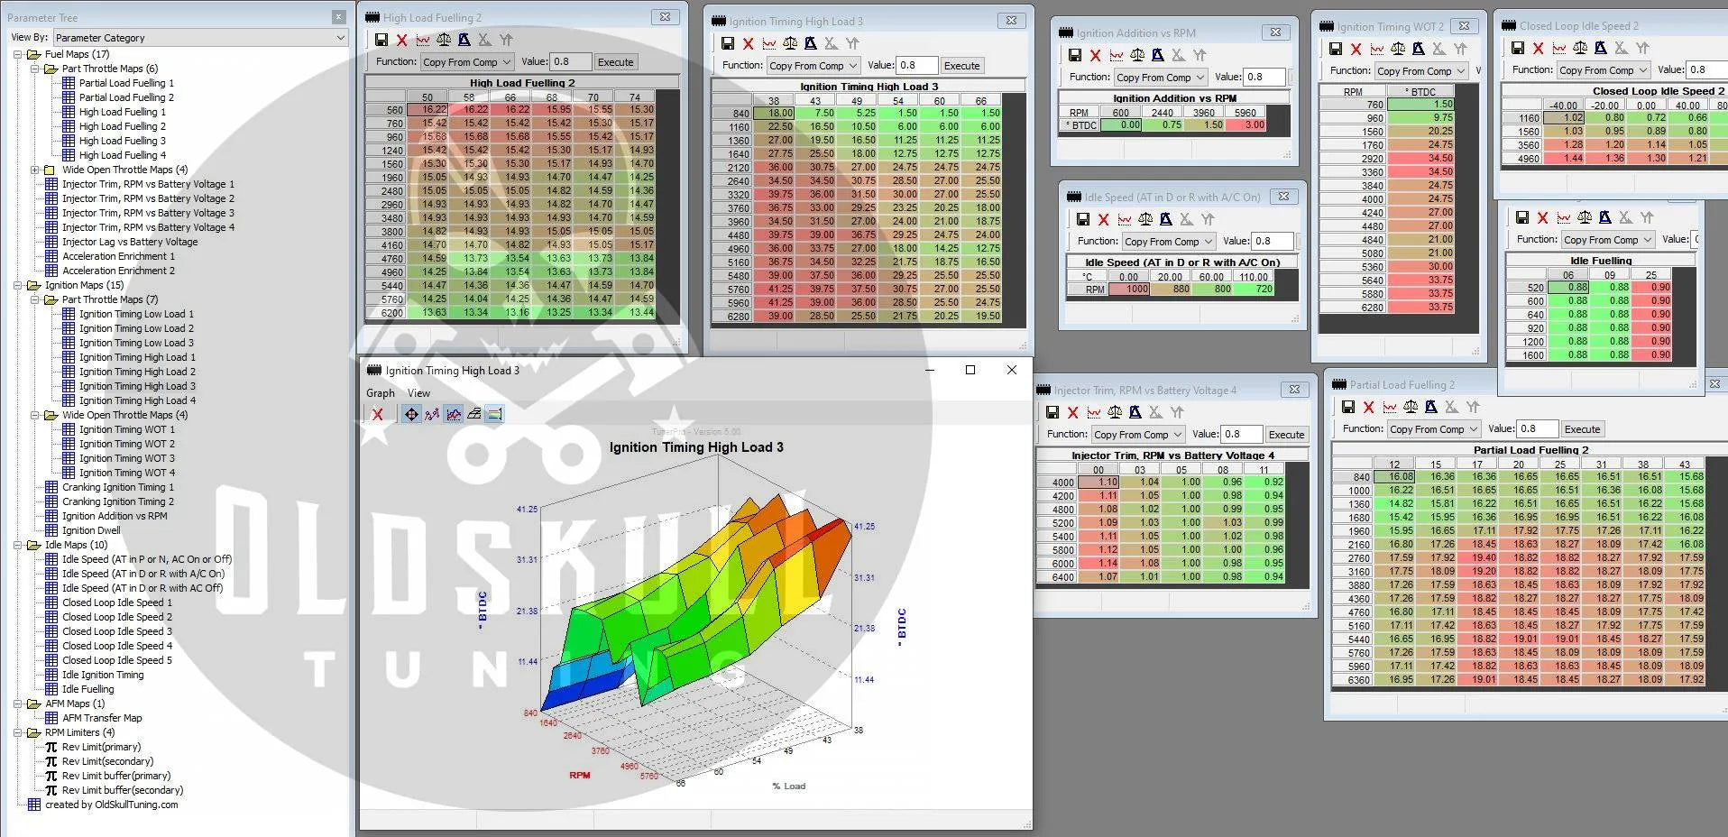
Task: Select Rev Limit(primary) in the parameter tree
Action: 101,747
